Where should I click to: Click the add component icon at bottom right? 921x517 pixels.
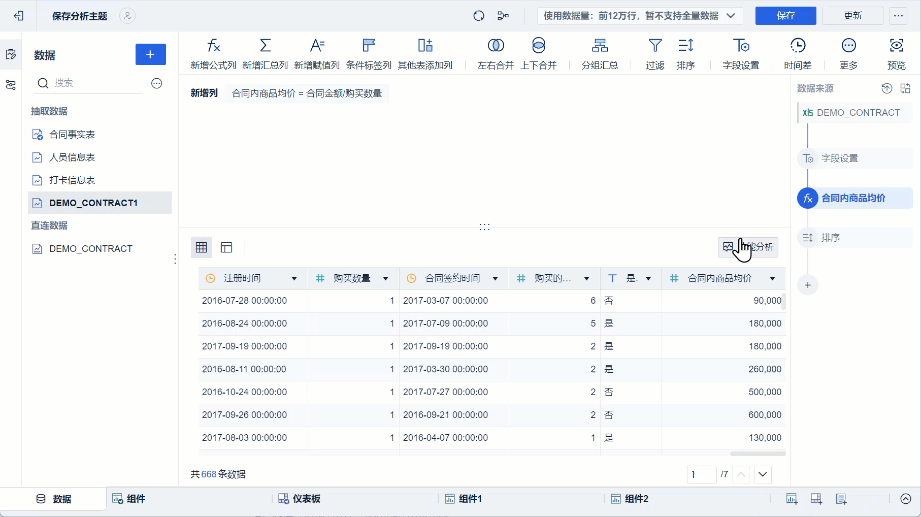(x=792, y=499)
